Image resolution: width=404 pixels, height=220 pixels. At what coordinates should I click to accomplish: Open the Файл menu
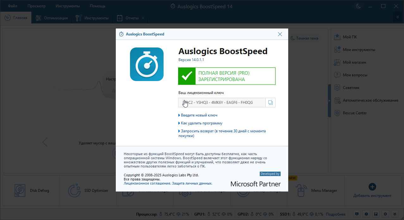(13, 6)
